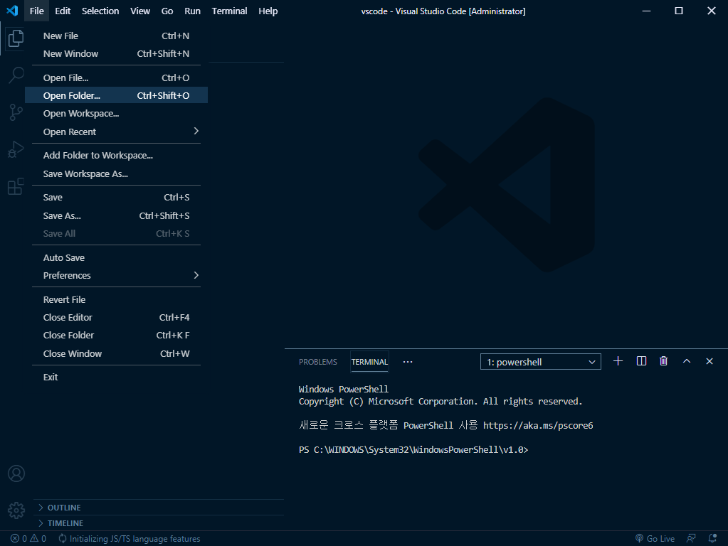Select Exit in File menu
This screenshot has width=728, height=546.
tap(116, 377)
